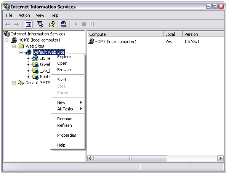The height and width of the screenshot is (174, 226).
Task: Click the horizontal scrollbar left arrow
Action: [x=91, y=158]
